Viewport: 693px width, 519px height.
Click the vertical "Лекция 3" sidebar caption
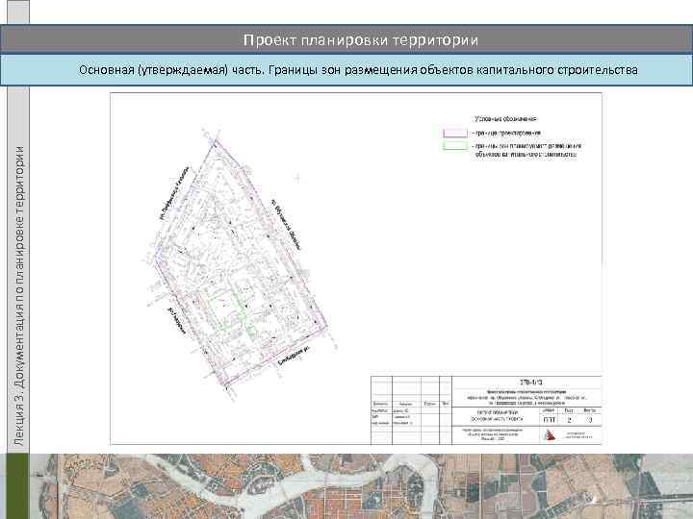19,296
